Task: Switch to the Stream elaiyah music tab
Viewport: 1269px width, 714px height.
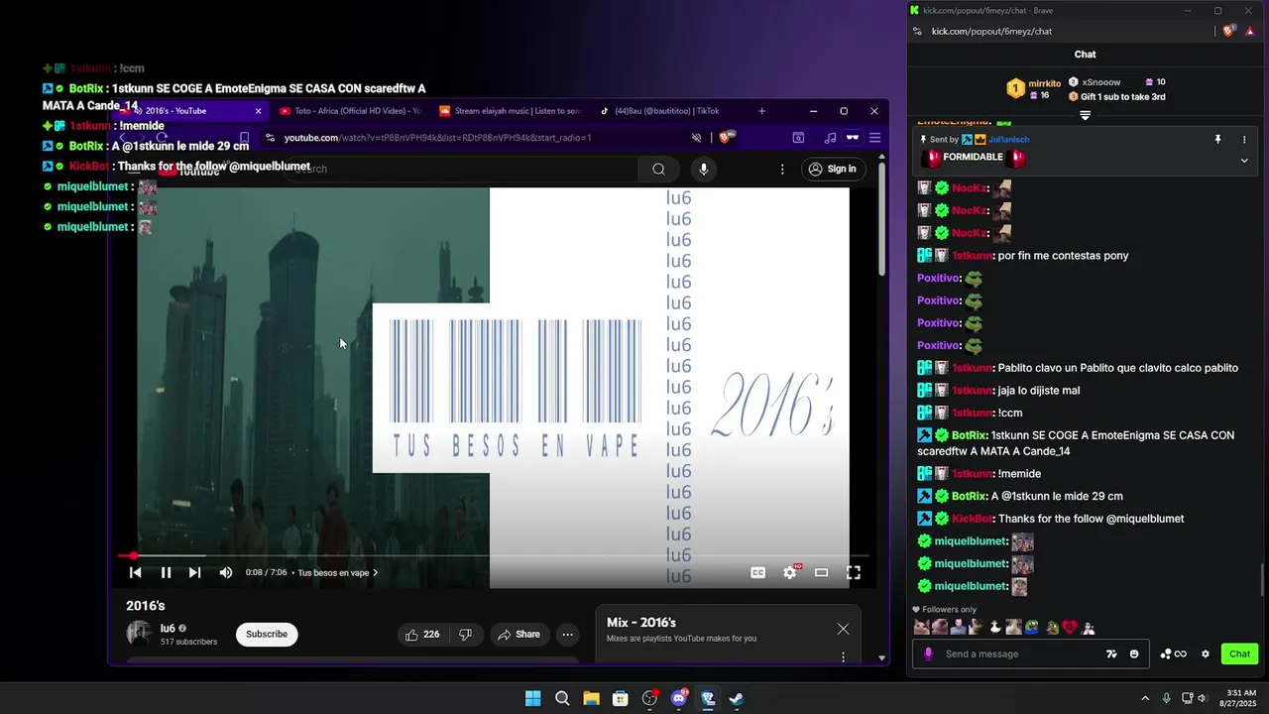Action: pyautogui.click(x=511, y=111)
